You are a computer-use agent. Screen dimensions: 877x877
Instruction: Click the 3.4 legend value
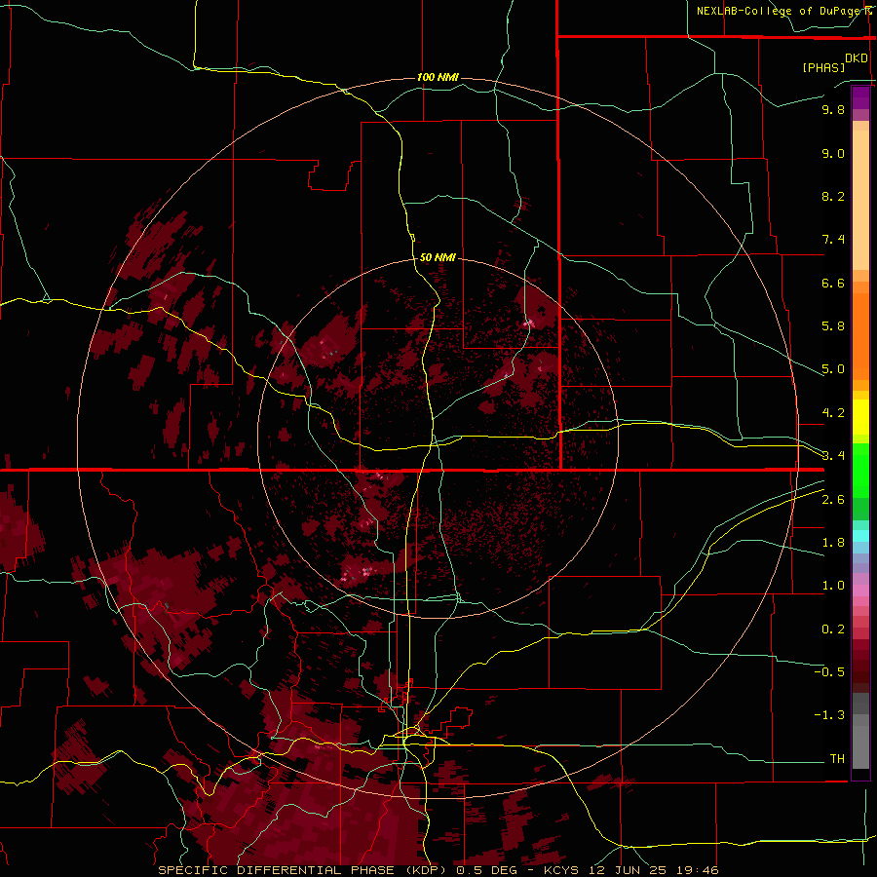[x=833, y=456]
